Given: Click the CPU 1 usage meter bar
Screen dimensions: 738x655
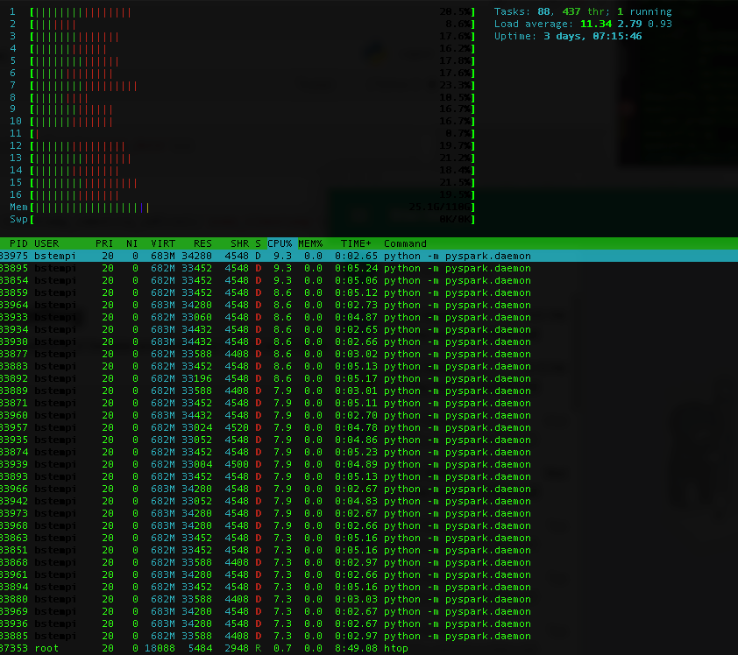Looking at the screenshot, I should tap(252, 11).
